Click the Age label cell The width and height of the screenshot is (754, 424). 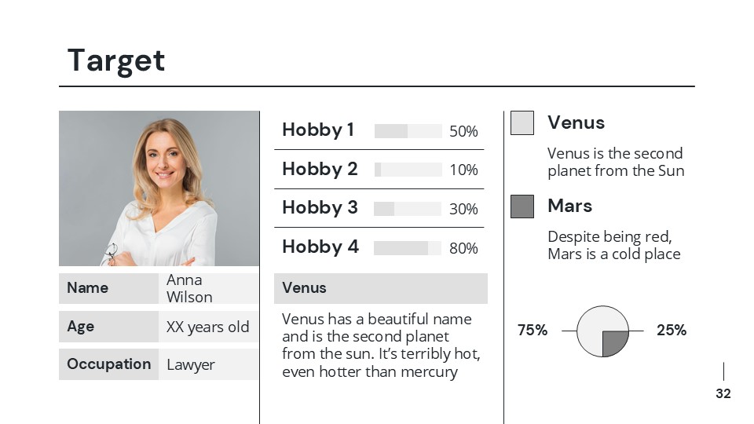click(x=108, y=327)
